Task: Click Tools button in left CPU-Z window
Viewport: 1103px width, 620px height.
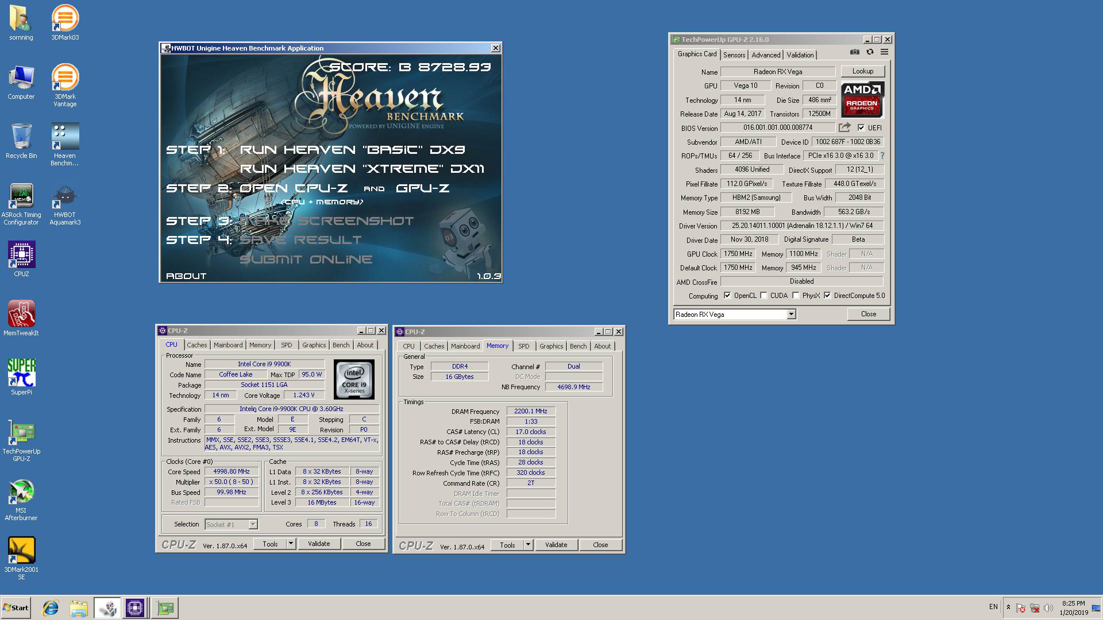Action: point(270,544)
